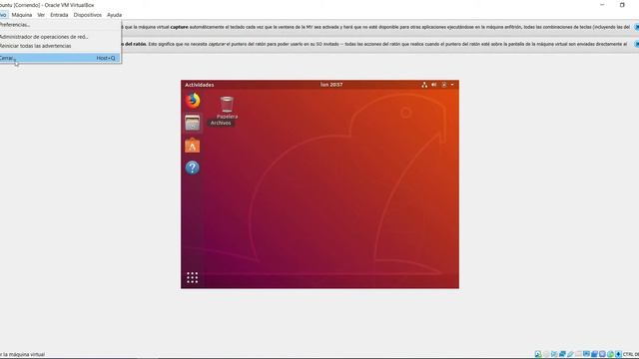The width and height of the screenshot is (639, 359).
Task: Click network adapter indicator in status bar
Action: [562, 354]
